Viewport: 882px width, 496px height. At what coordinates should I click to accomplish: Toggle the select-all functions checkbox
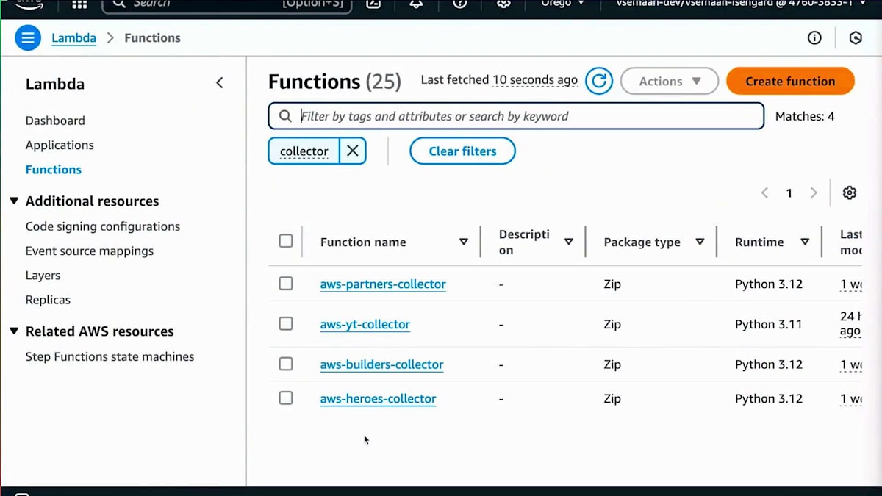(x=286, y=241)
